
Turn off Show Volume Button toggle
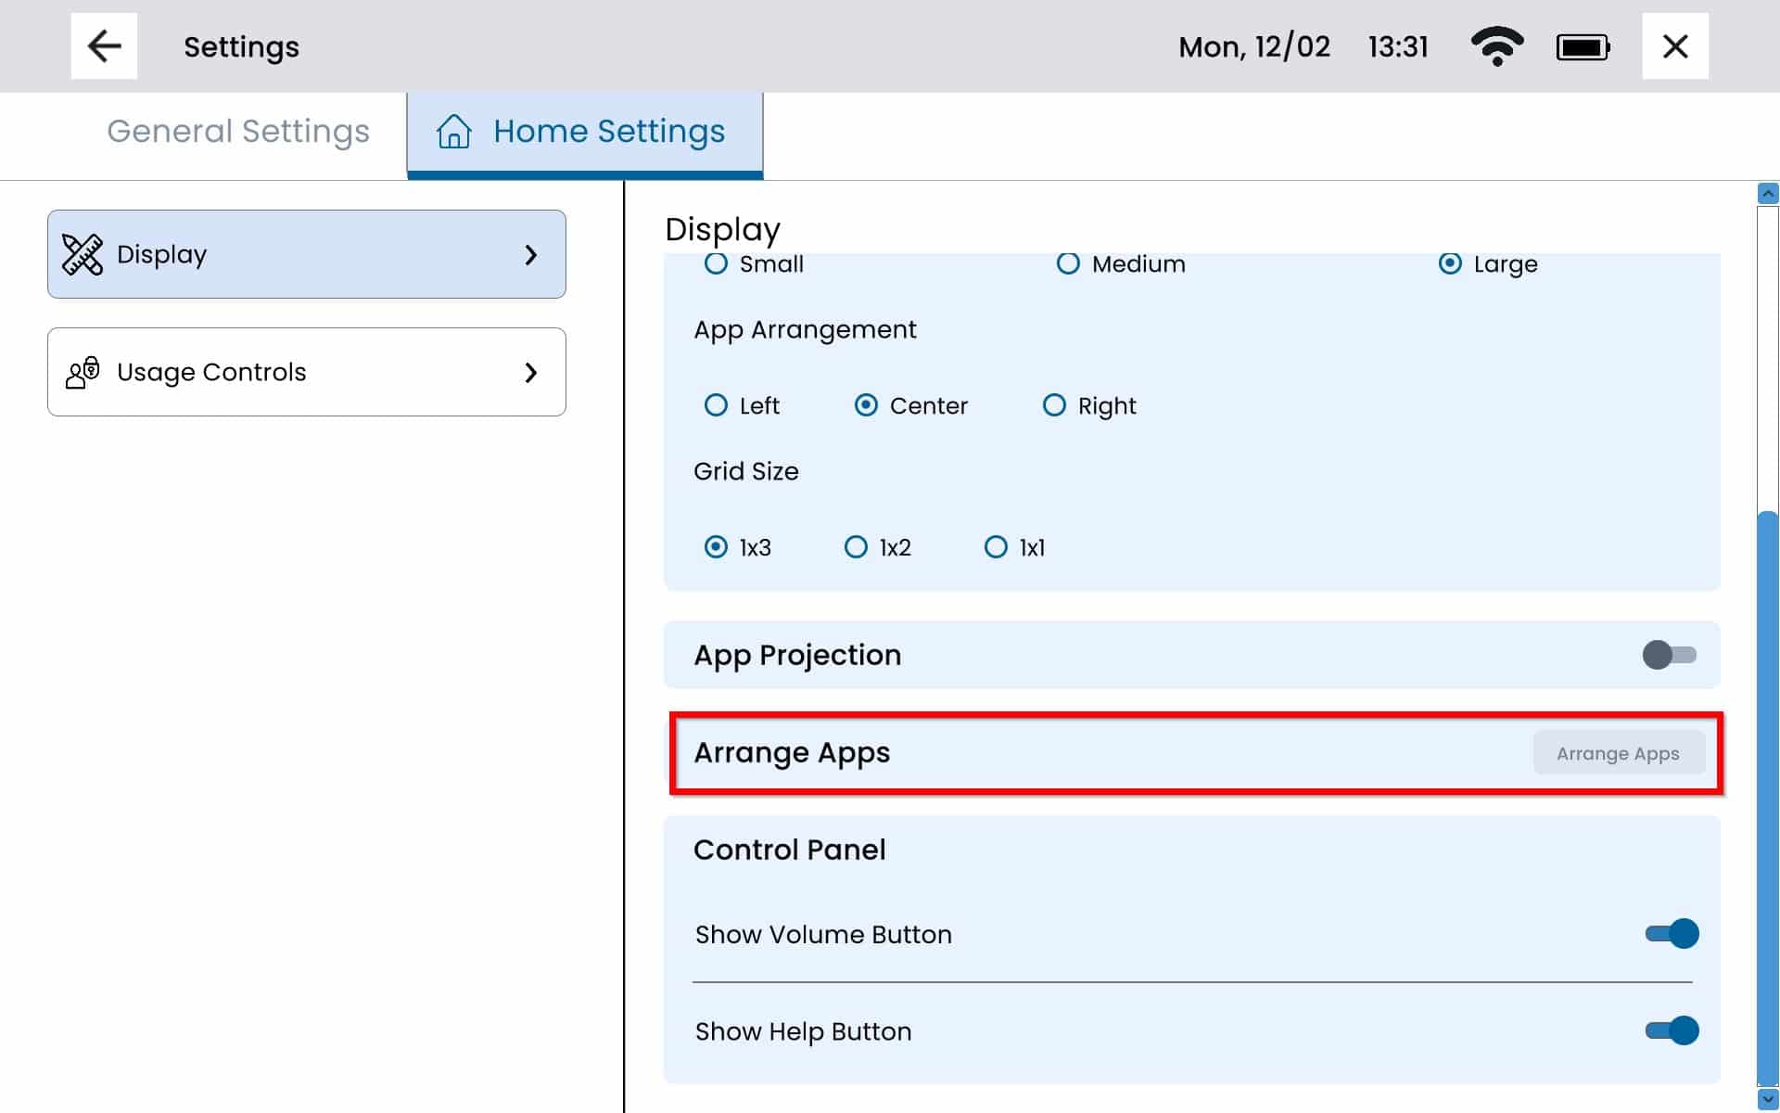click(1672, 934)
